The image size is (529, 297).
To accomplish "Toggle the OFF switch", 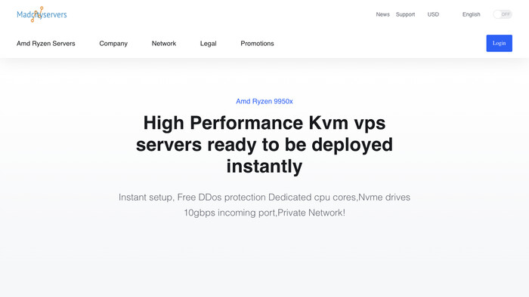I will point(503,14).
